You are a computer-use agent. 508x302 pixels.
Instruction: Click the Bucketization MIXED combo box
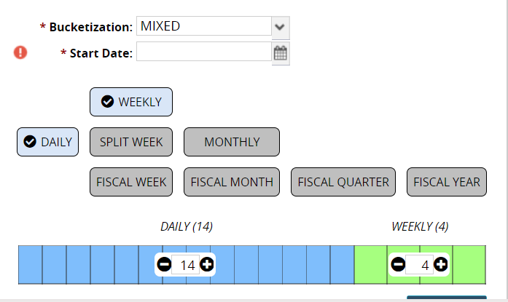coord(204,26)
